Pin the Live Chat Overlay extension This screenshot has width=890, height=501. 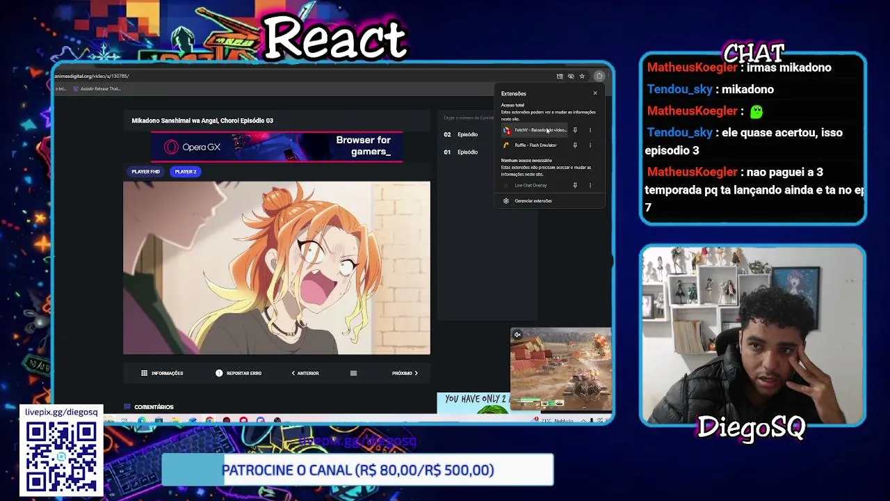[x=575, y=186]
